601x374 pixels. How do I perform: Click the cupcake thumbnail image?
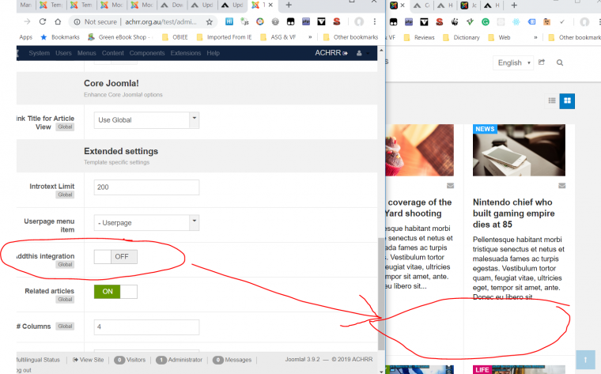[420, 150]
